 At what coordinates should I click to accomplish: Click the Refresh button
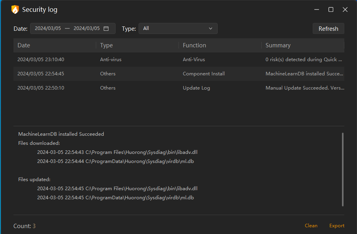(x=328, y=28)
